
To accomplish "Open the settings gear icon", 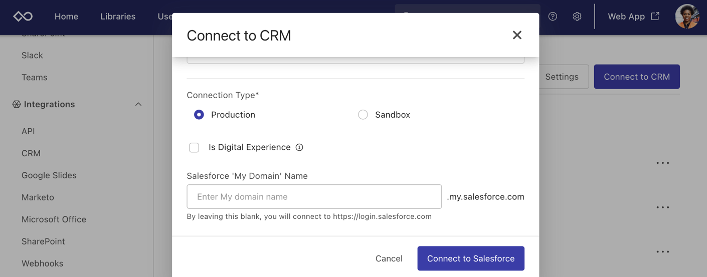I will (x=577, y=17).
